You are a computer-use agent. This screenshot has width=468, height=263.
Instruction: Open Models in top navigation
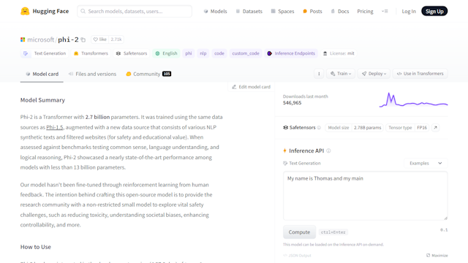(215, 12)
